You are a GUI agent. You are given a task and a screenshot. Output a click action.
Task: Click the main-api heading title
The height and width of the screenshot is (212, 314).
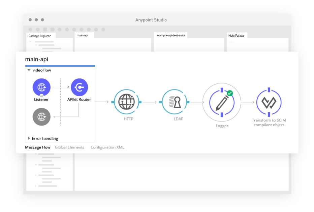(37, 60)
